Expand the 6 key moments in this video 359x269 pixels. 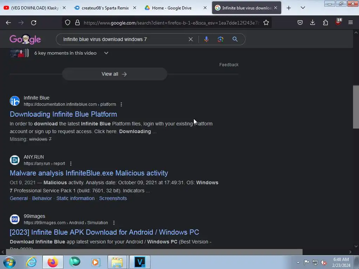point(106,53)
